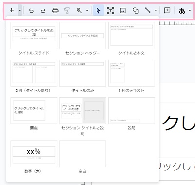This screenshot has width=195, height=185.
Task: Open the input tools dropdown arrow
Action: [190, 11]
